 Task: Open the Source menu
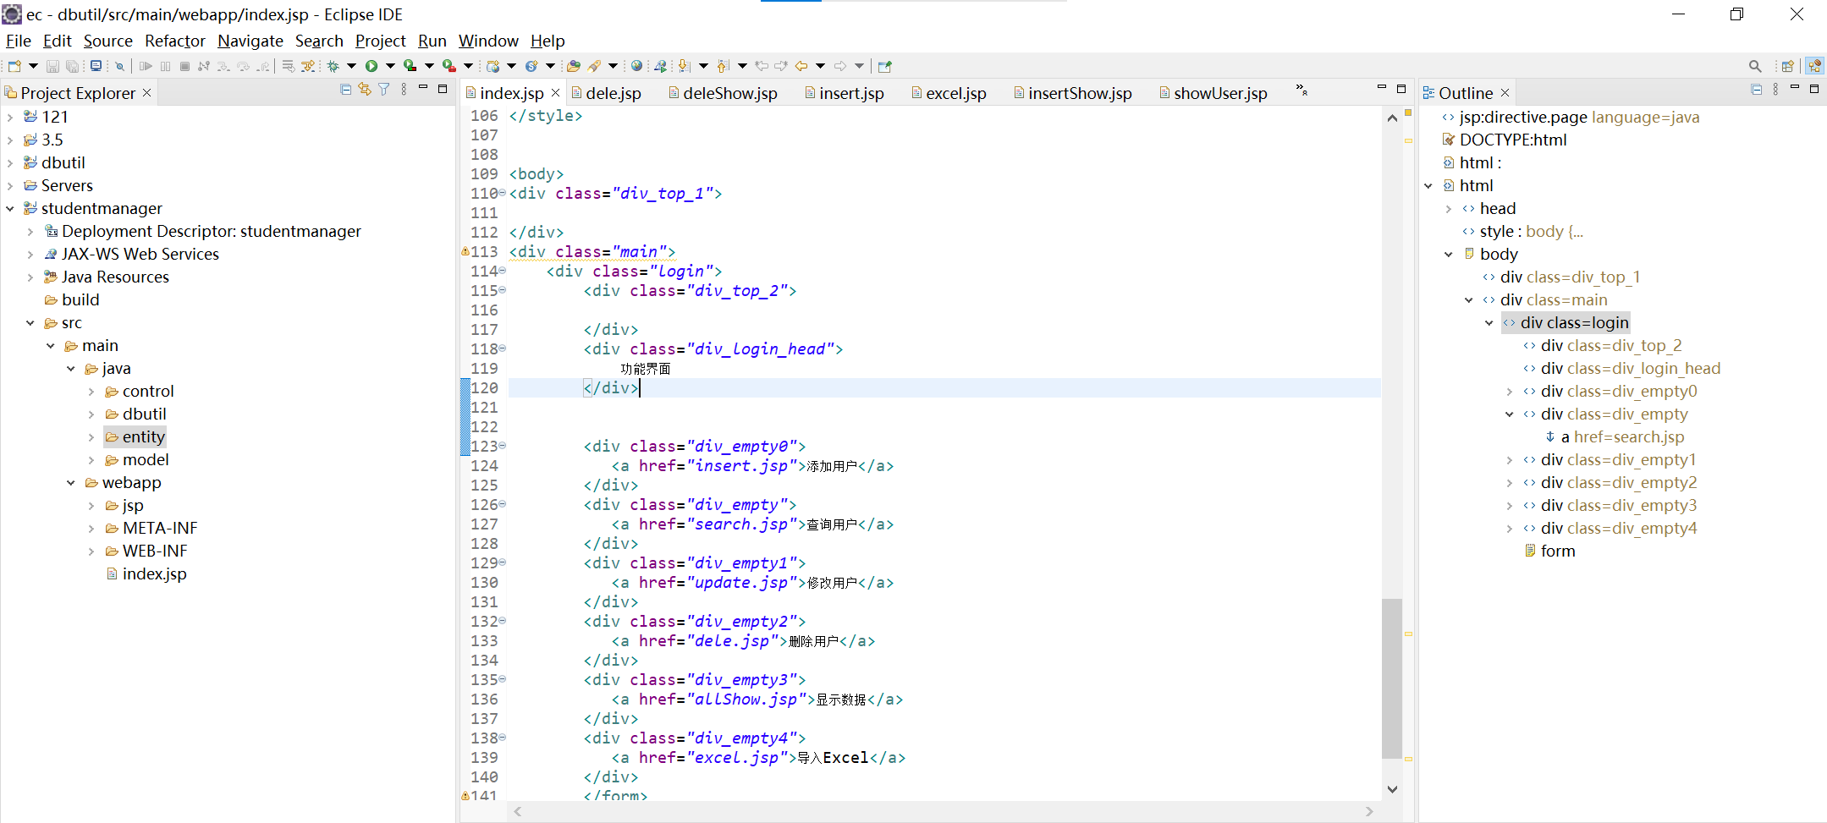(108, 41)
